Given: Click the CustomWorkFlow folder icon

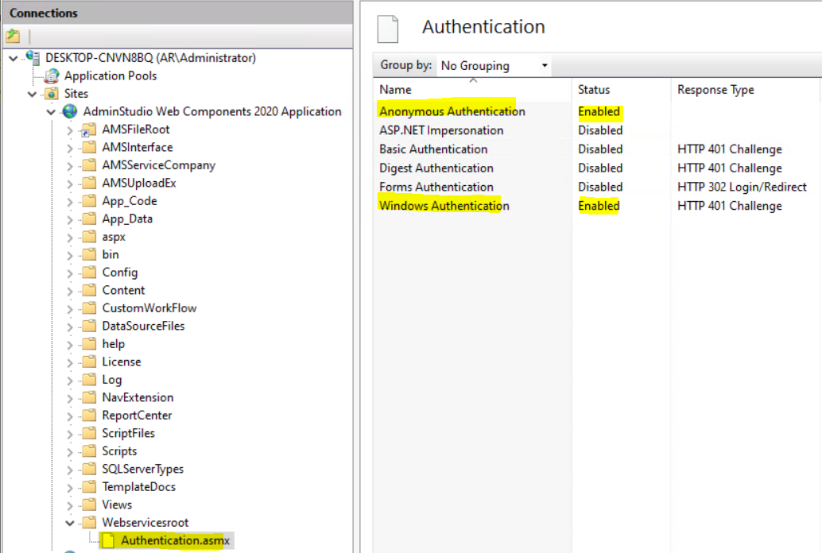Looking at the screenshot, I should pyautogui.click(x=90, y=307).
